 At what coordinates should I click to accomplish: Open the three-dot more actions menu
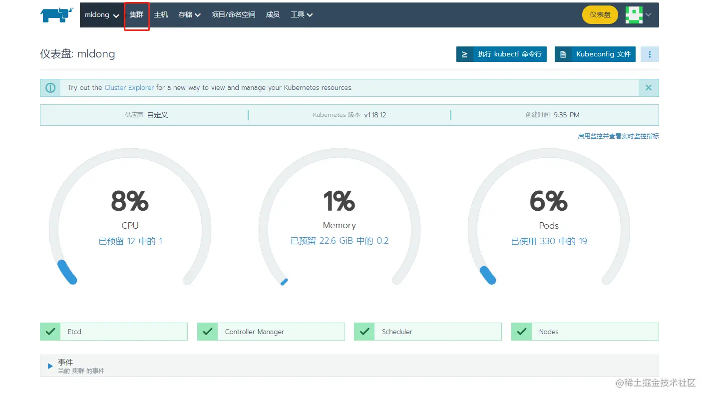pyautogui.click(x=650, y=54)
